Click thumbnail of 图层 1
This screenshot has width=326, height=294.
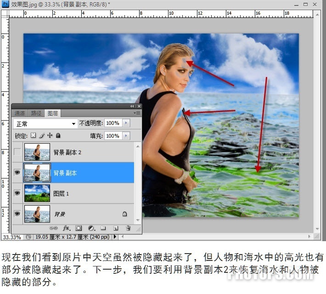[37, 193]
